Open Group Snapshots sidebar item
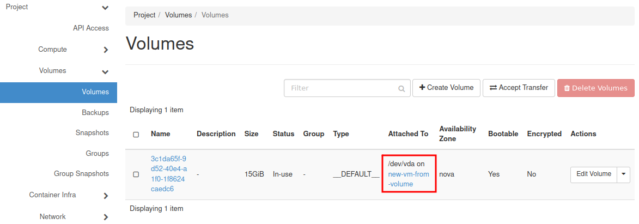The height and width of the screenshot is (224, 639). 81,174
